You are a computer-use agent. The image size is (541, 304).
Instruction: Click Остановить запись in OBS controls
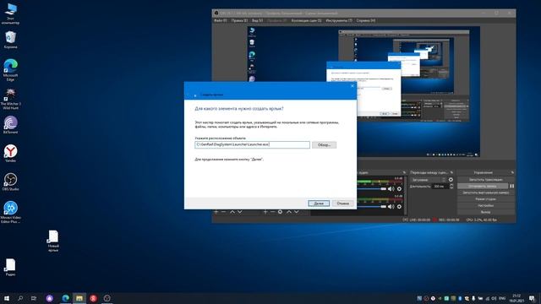click(483, 186)
